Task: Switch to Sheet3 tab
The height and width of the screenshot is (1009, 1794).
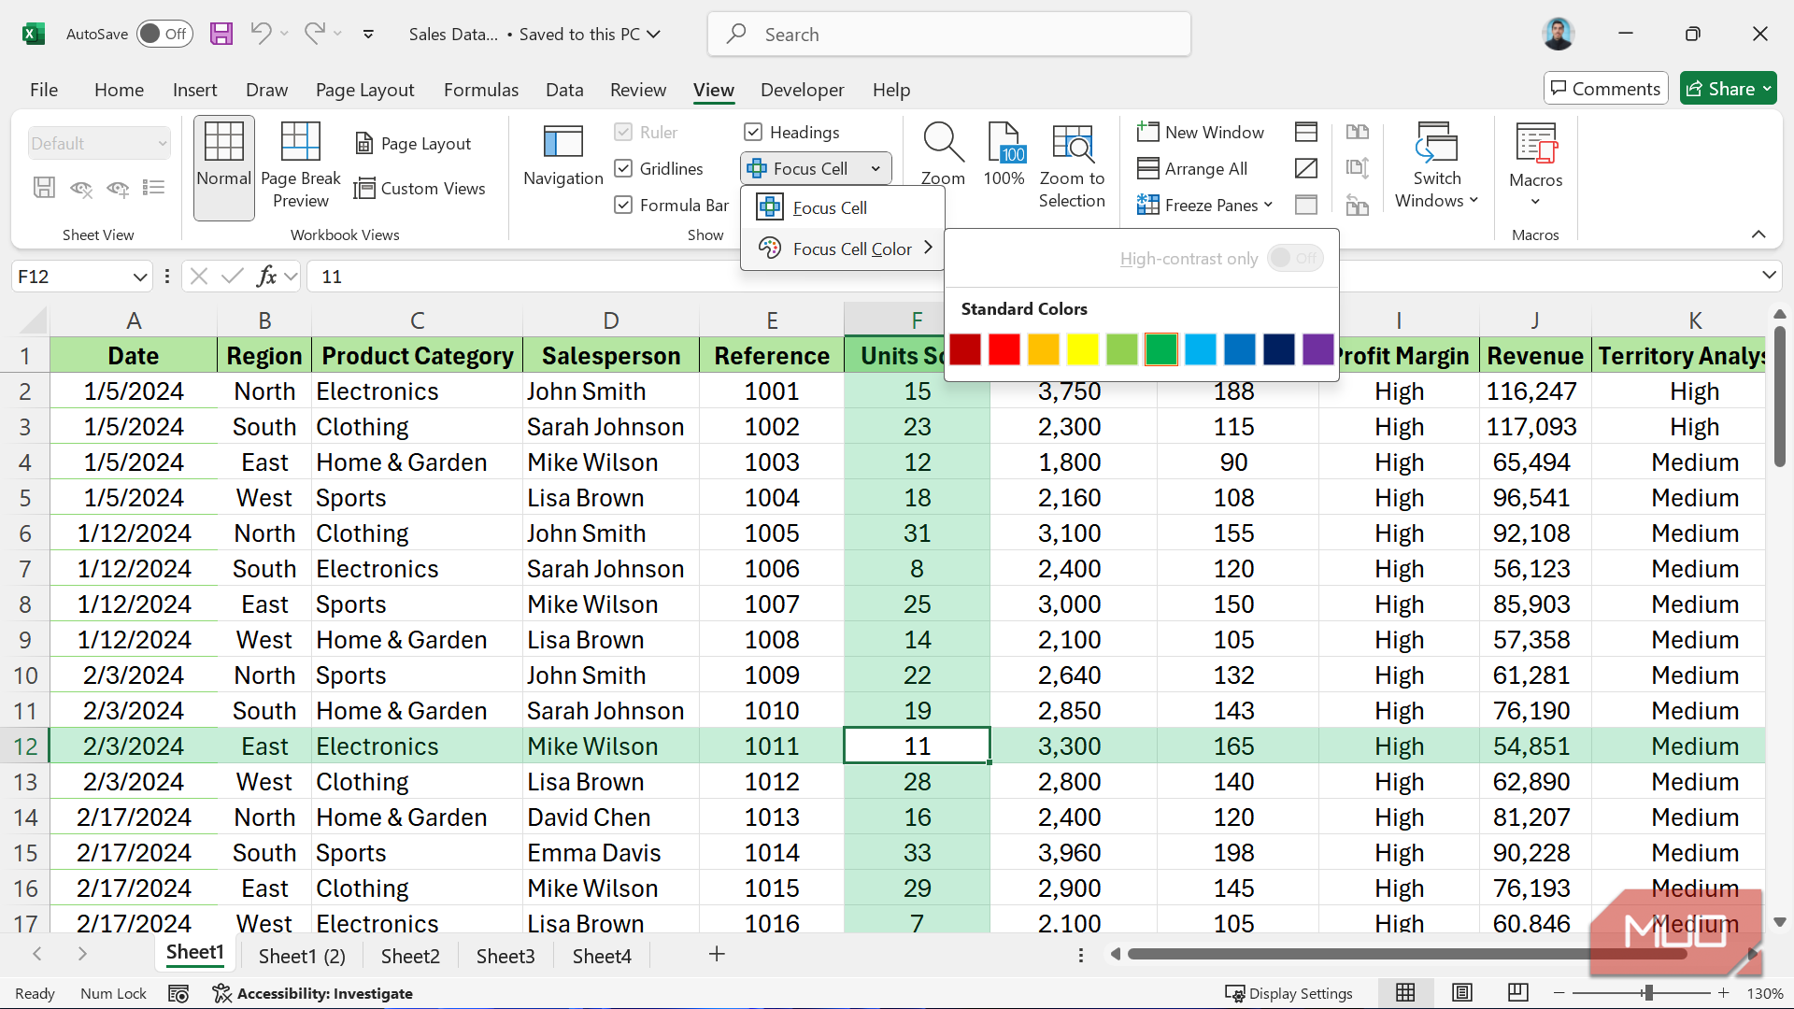Action: tap(505, 956)
